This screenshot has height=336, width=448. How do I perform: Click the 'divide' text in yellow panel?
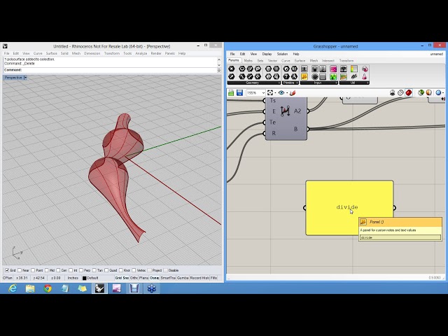(347, 207)
